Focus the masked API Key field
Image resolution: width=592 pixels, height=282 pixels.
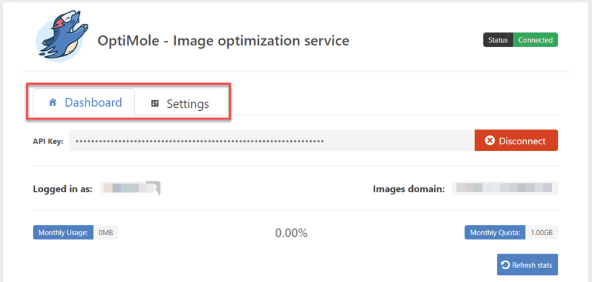click(272, 141)
